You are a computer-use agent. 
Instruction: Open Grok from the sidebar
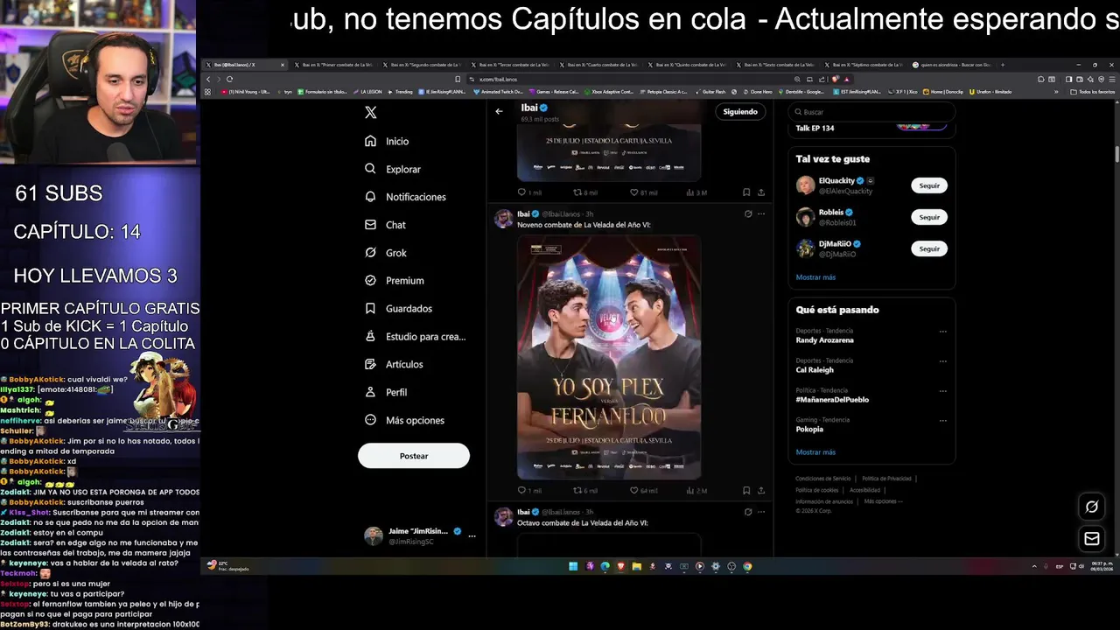[386, 253]
